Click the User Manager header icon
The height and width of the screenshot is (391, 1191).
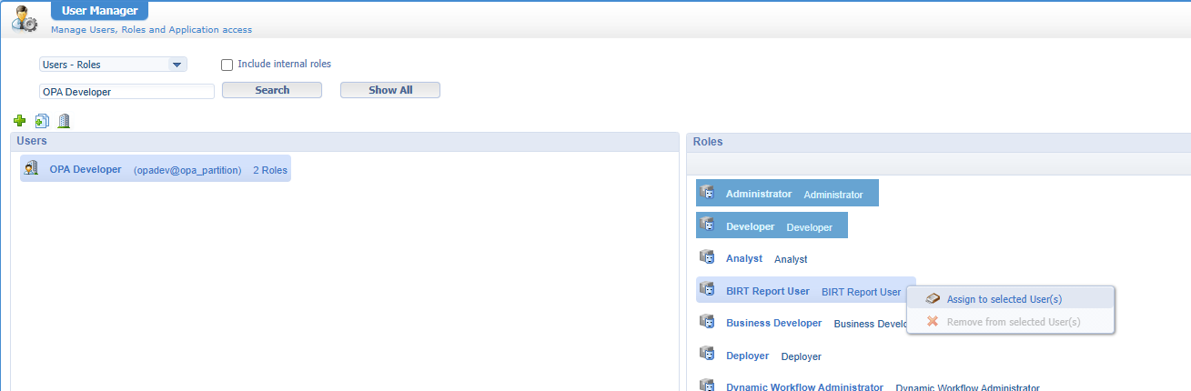coord(24,20)
